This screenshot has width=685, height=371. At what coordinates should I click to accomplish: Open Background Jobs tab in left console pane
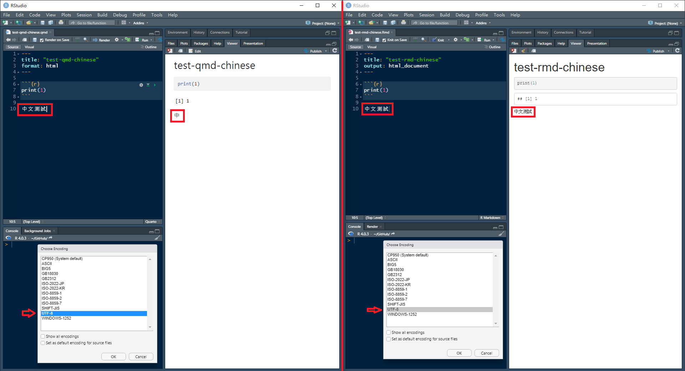tap(38, 231)
